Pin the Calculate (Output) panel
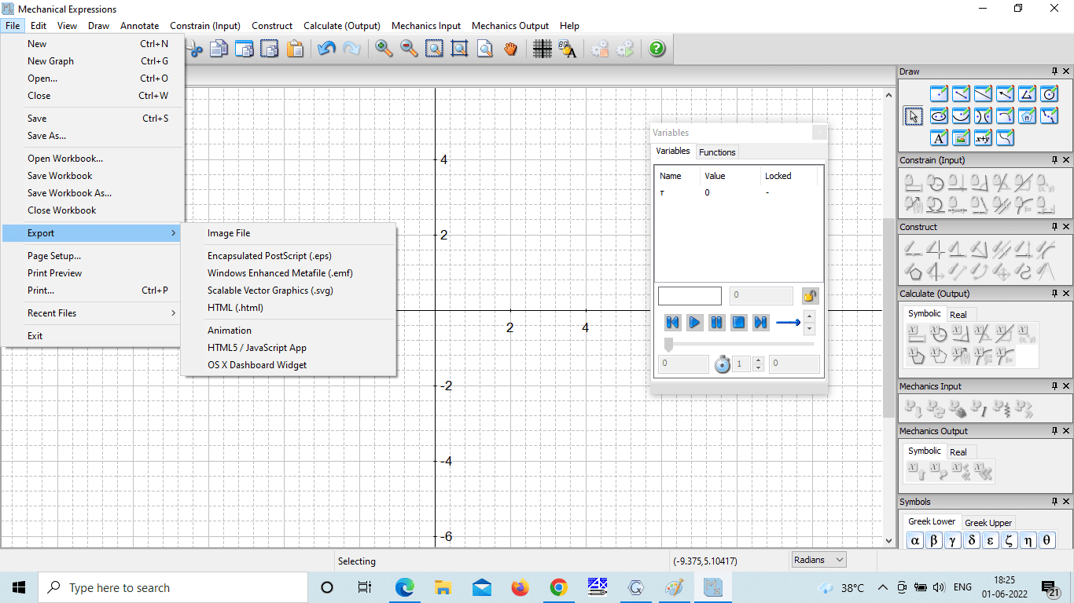Screen dimensions: 1074x603 (x=1055, y=294)
